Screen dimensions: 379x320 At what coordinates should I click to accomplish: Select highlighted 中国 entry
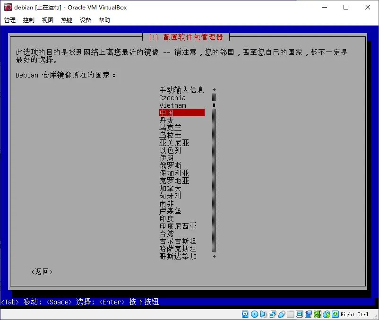[x=182, y=112]
